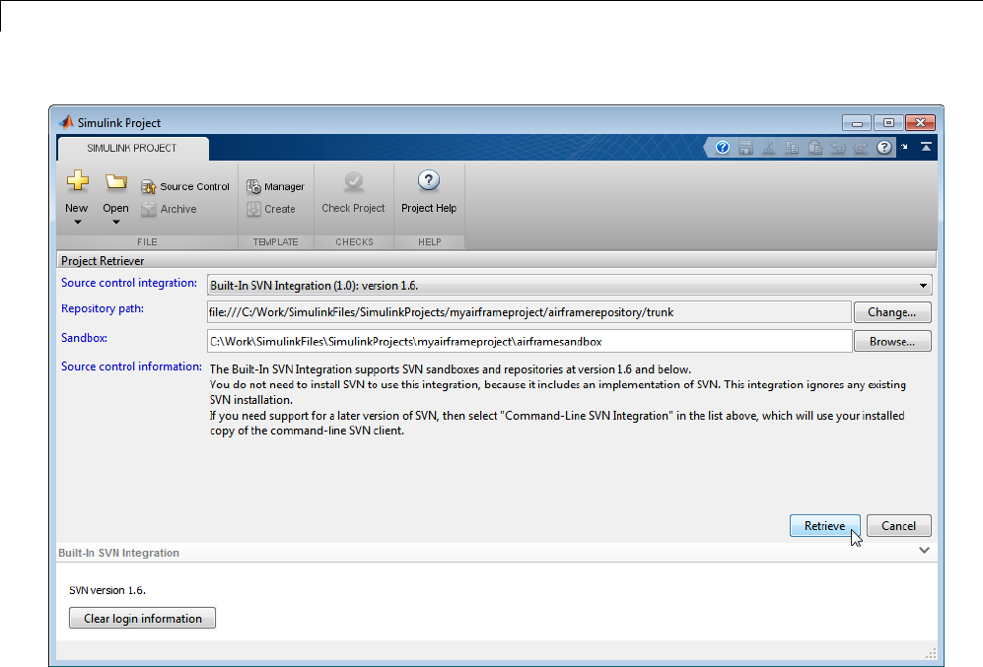Click the Save icon in quick access bar

[745, 148]
